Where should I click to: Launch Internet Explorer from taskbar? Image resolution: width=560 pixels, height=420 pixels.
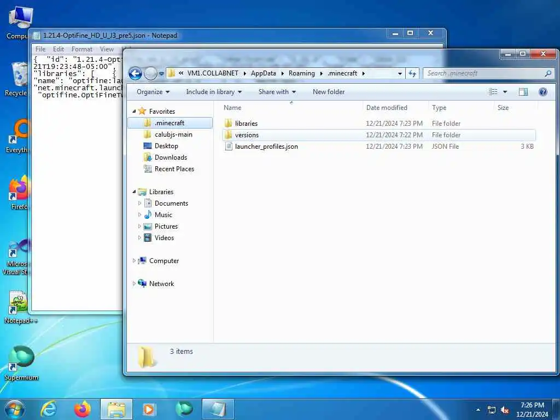point(48,409)
